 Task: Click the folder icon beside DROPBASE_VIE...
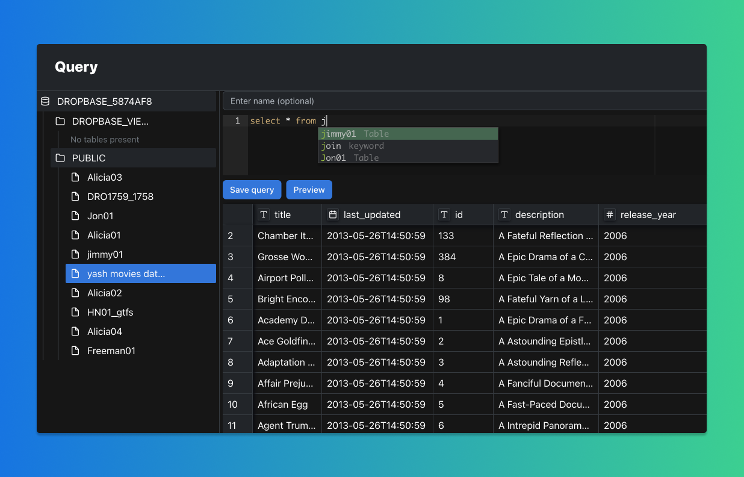point(60,121)
